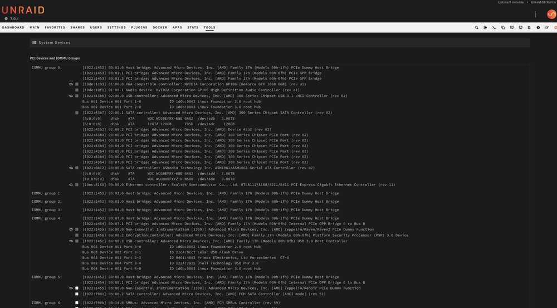
Task: Click the green status dot beside version 7.0.1
Action: click(x=6, y=18)
